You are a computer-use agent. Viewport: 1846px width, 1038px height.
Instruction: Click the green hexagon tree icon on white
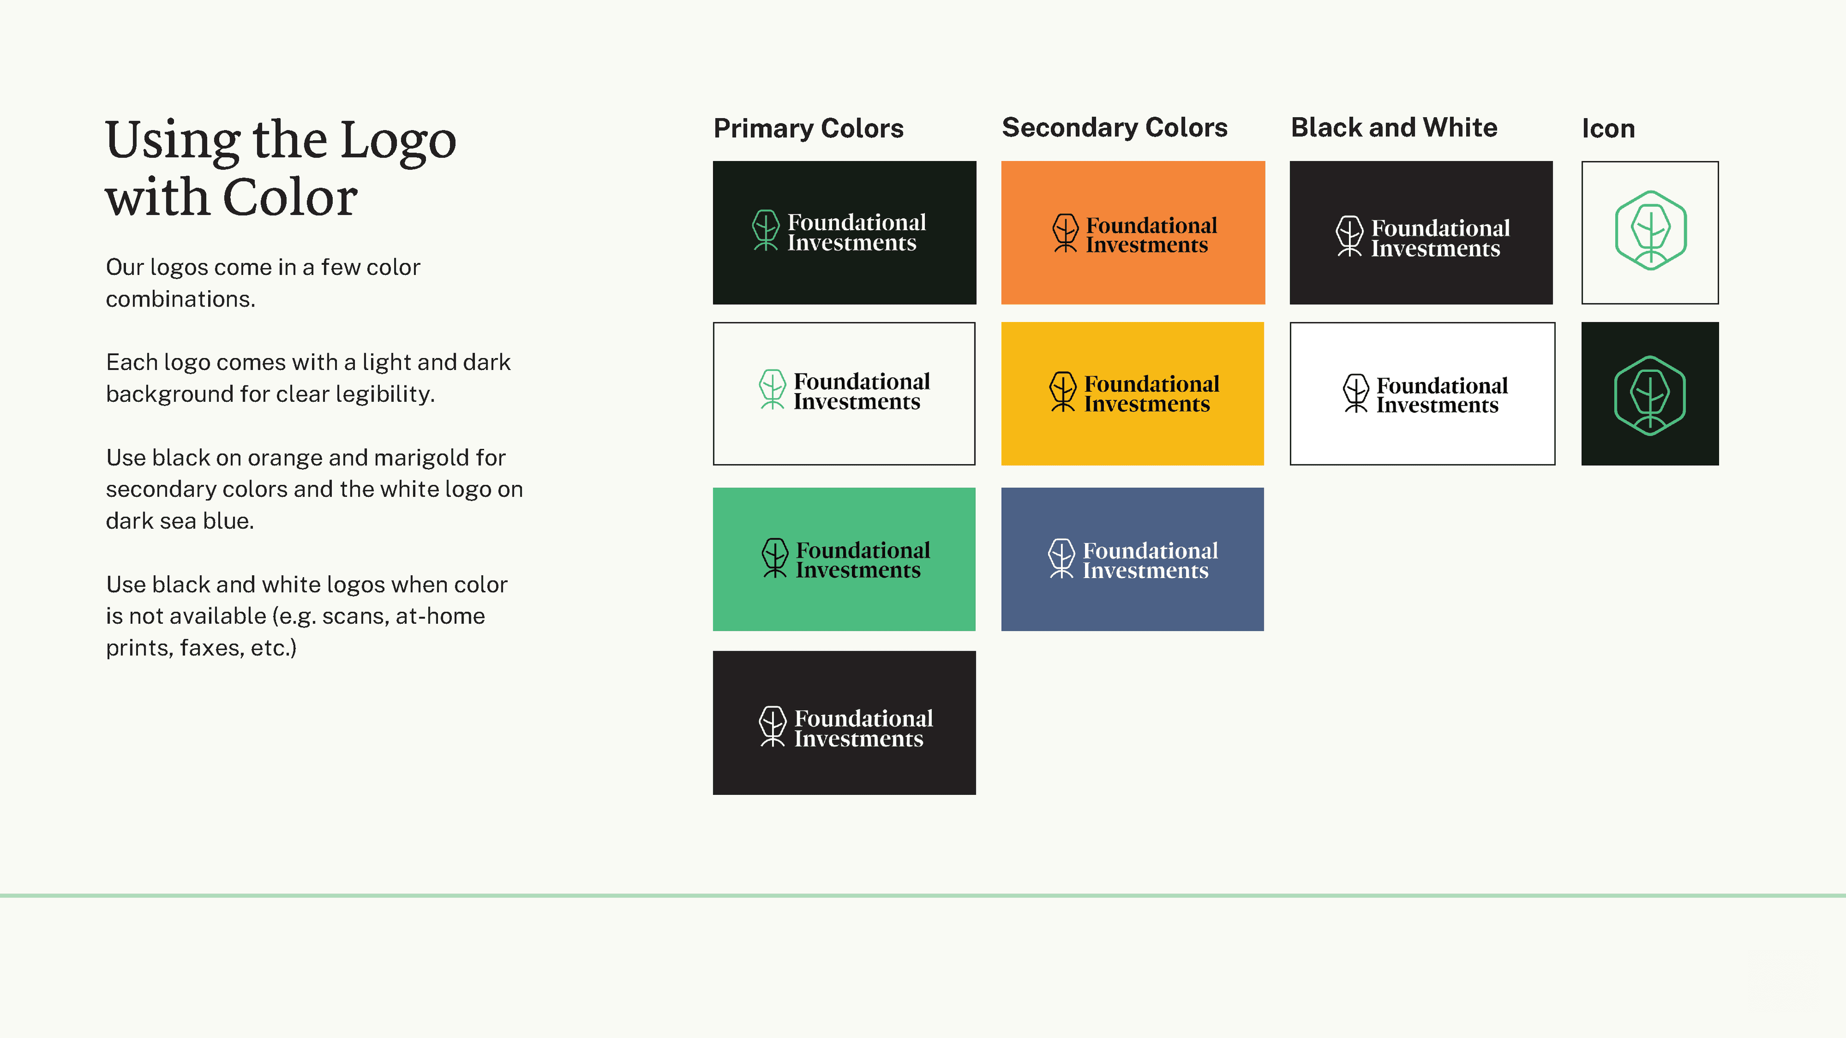tap(1650, 231)
